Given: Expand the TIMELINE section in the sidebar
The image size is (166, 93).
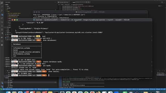Looking at the screenshot, I should tap(7, 59).
